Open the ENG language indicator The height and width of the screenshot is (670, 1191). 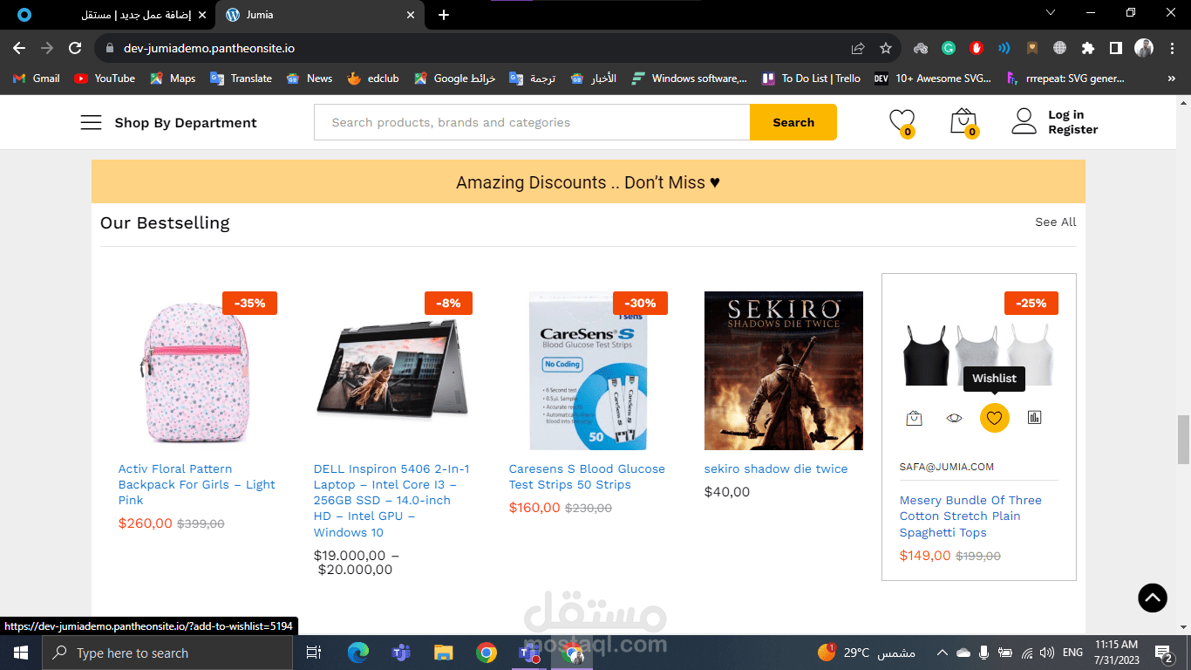point(1072,653)
